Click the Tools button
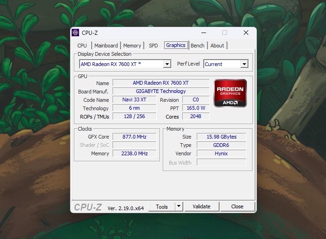The height and width of the screenshot is (239, 326). pyautogui.click(x=162, y=206)
